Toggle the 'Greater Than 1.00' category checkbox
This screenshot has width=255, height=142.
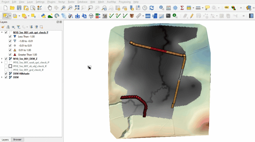[10, 54]
